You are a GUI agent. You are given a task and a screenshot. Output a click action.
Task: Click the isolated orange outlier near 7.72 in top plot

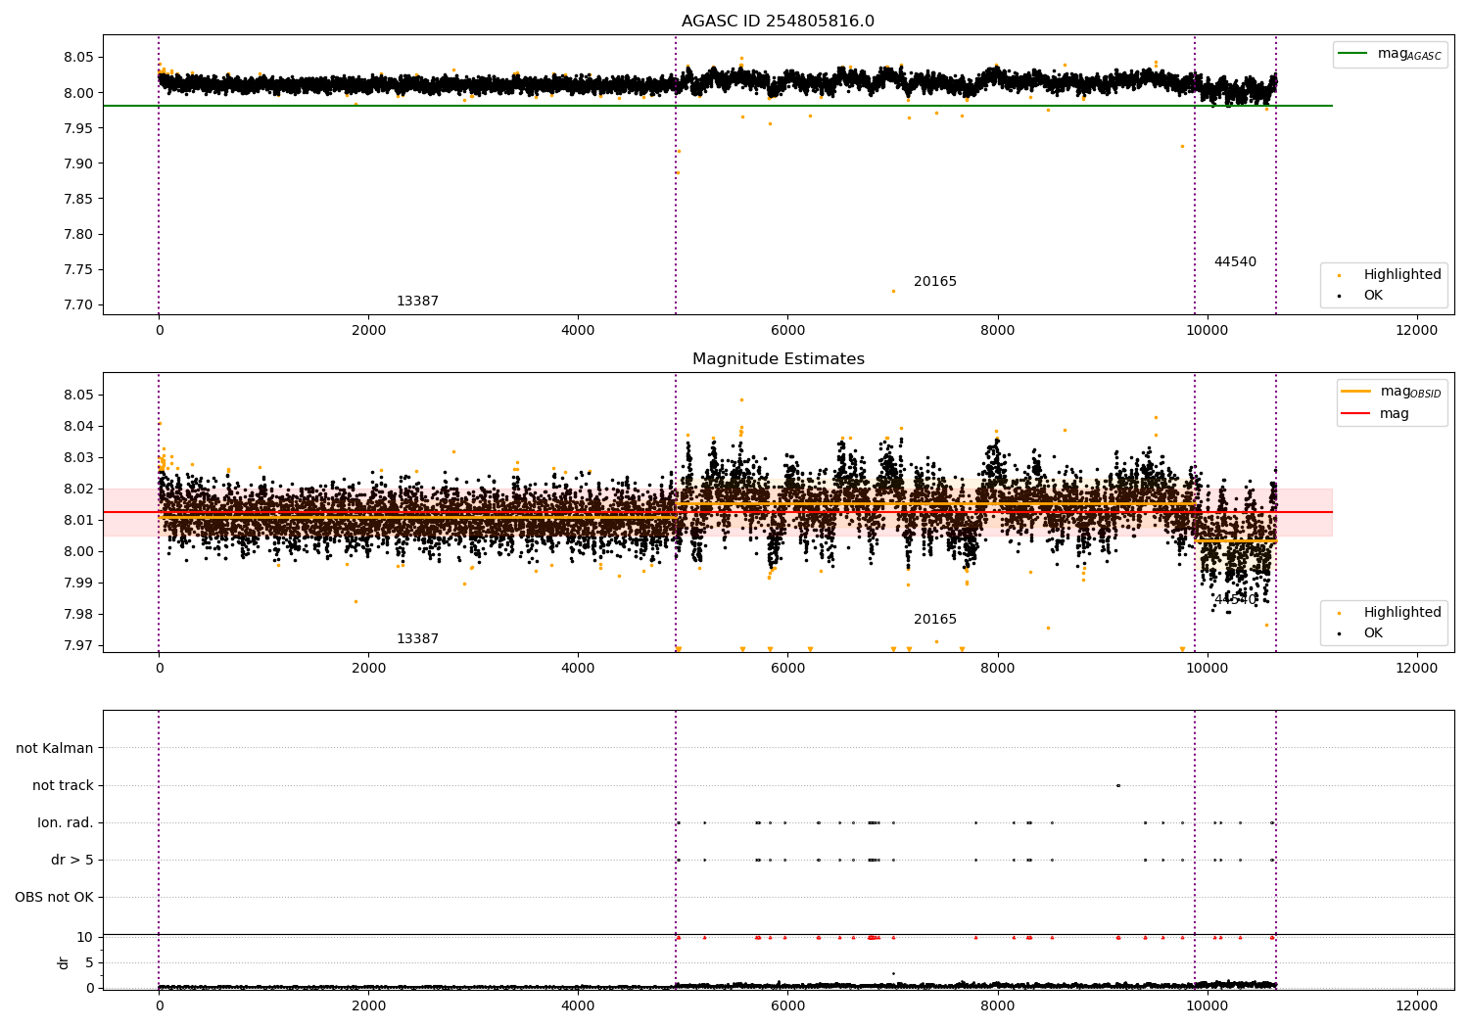(x=893, y=291)
